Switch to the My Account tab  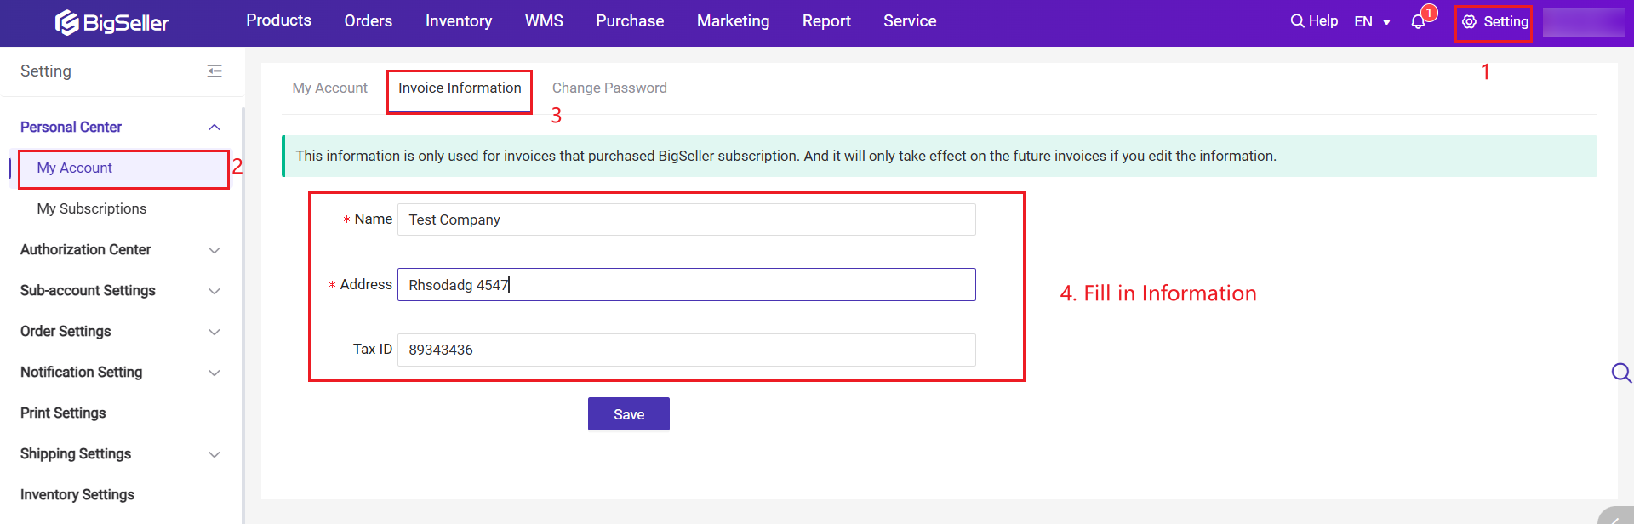coord(330,88)
